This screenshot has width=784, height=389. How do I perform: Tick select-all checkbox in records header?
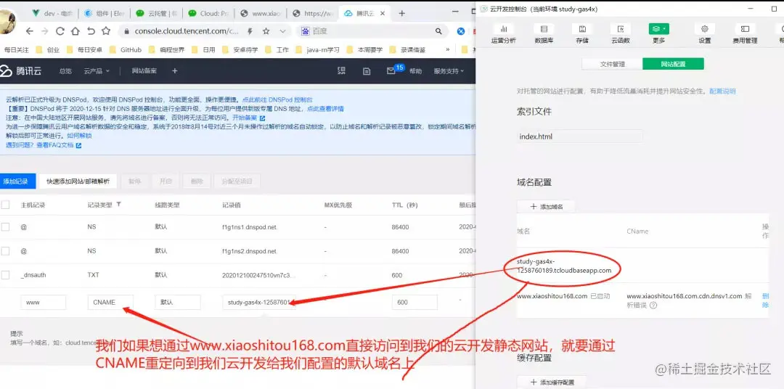[6, 205]
